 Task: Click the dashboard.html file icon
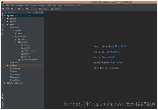(22, 51)
